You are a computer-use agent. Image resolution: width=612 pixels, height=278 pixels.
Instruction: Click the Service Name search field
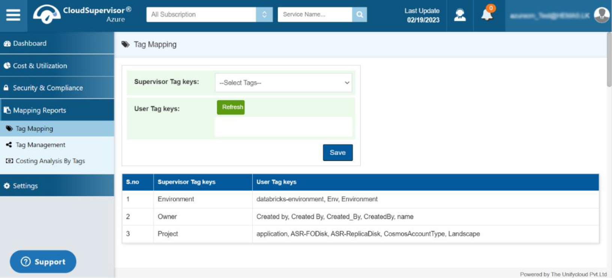[314, 15]
